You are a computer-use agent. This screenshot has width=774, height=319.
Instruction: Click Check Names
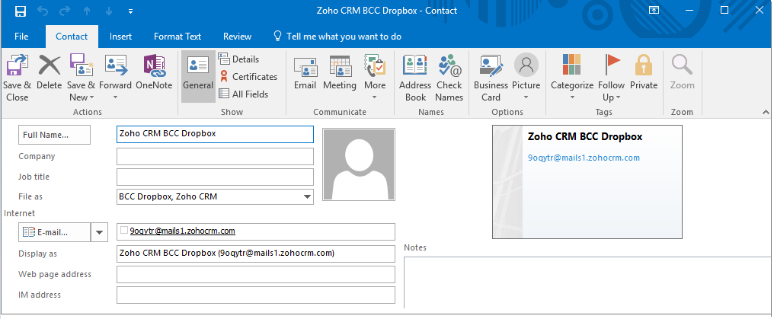click(449, 78)
